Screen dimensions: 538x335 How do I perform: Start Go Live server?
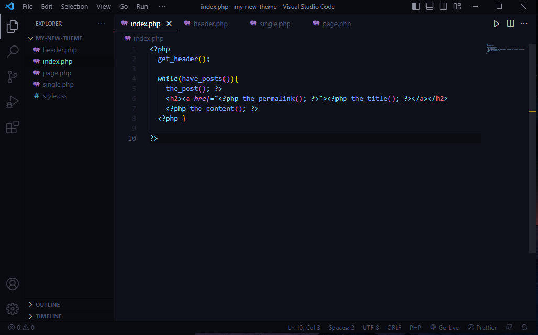(445, 328)
